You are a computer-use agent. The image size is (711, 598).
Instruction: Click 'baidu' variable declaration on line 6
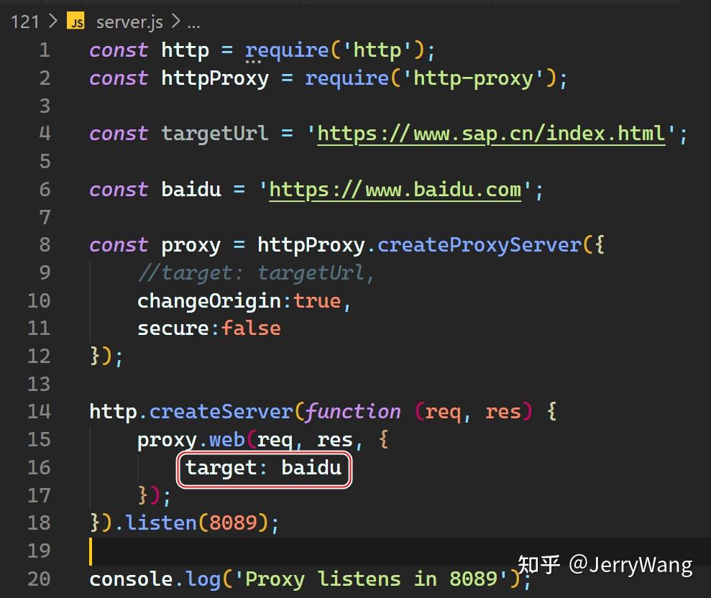[191, 190]
